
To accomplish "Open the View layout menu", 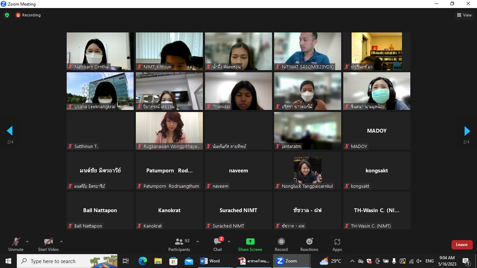I will click(x=464, y=15).
